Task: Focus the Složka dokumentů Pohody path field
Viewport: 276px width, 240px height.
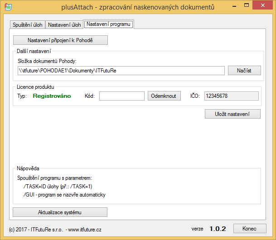Action: 121,71
